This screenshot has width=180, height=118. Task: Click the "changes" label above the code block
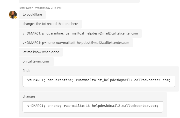click(29, 96)
